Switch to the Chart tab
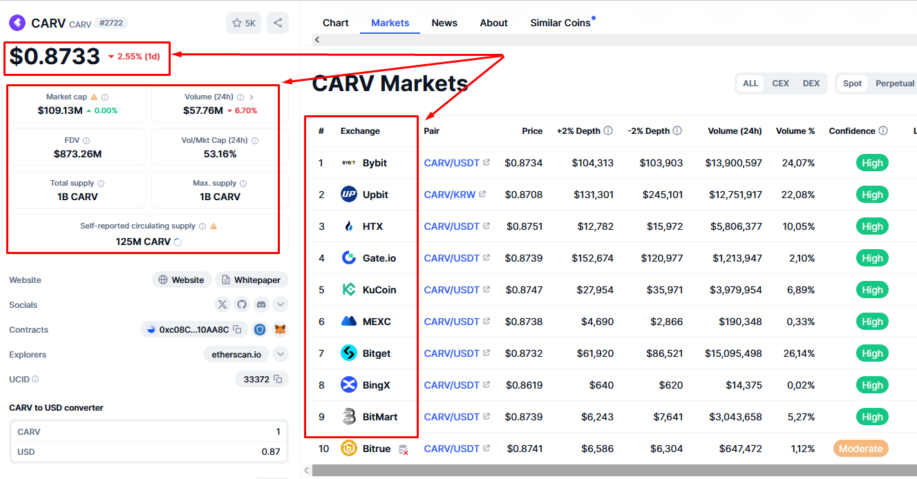The height and width of the screenshot is (479, 917). (x=336, y=23)
